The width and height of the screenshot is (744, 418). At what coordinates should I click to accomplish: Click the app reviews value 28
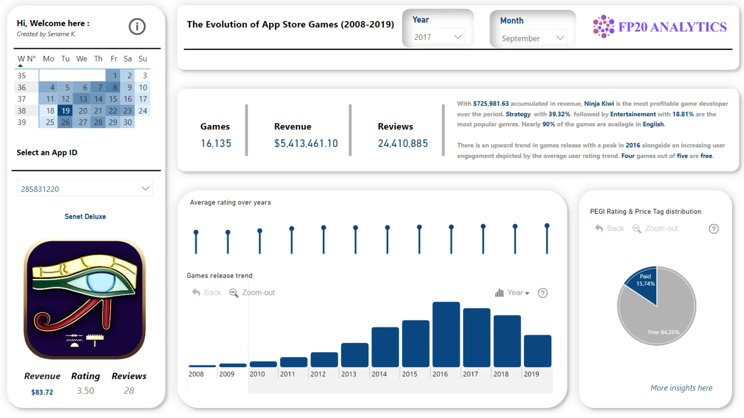tap(129, 391)
